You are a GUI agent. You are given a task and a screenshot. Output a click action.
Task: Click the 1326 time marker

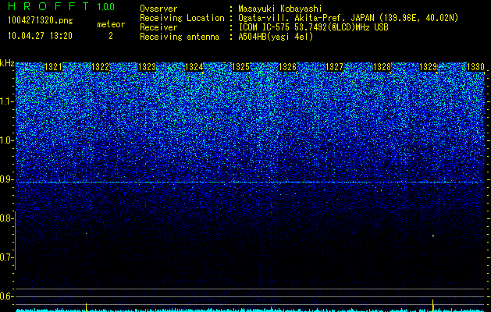[x=287, y=67]
